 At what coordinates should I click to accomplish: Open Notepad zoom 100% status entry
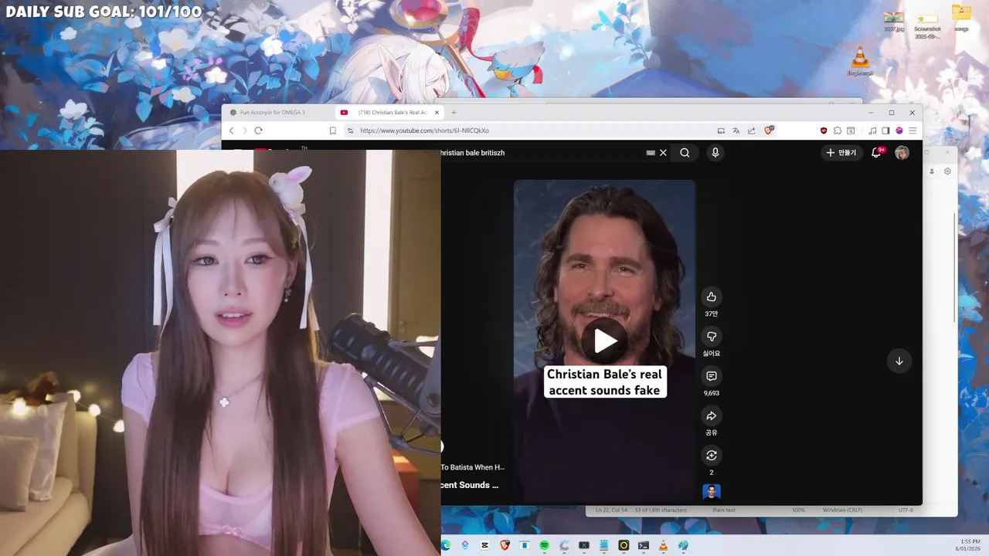click(x=798, y=510)
